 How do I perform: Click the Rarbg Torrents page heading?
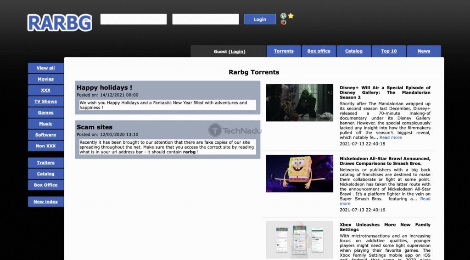coord(254,72)
